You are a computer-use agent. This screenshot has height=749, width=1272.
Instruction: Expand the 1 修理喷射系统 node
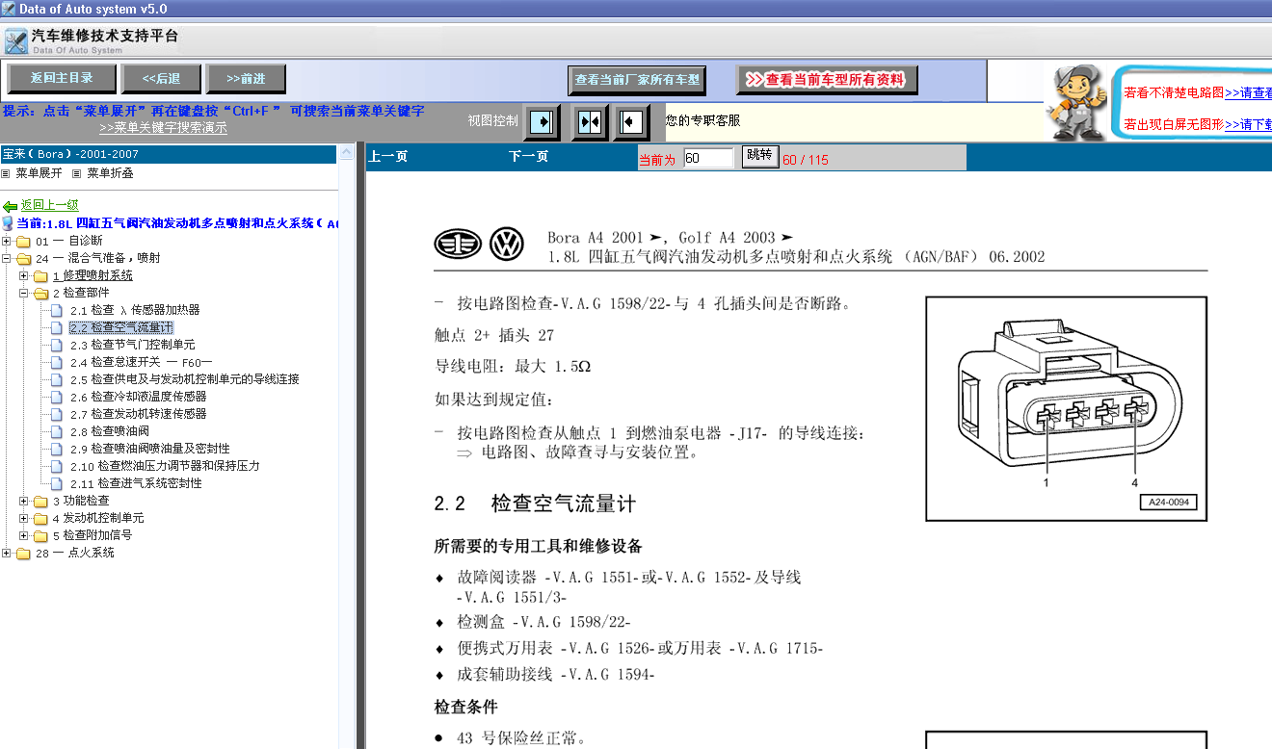tap(24, 275)
